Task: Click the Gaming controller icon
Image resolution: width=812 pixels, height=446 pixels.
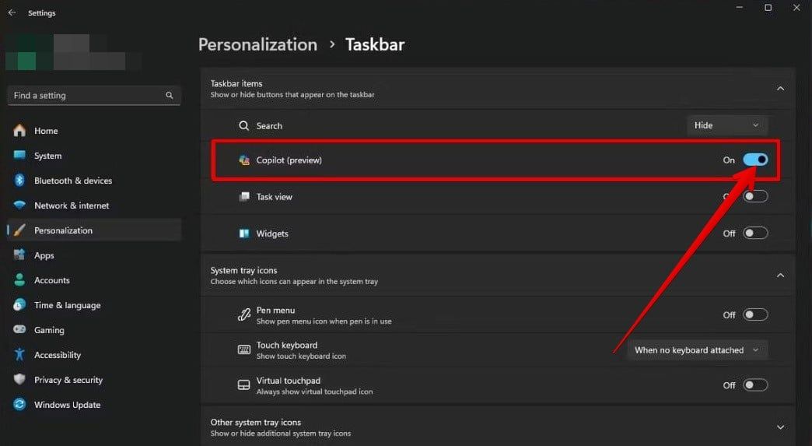Action: [19, 330]
